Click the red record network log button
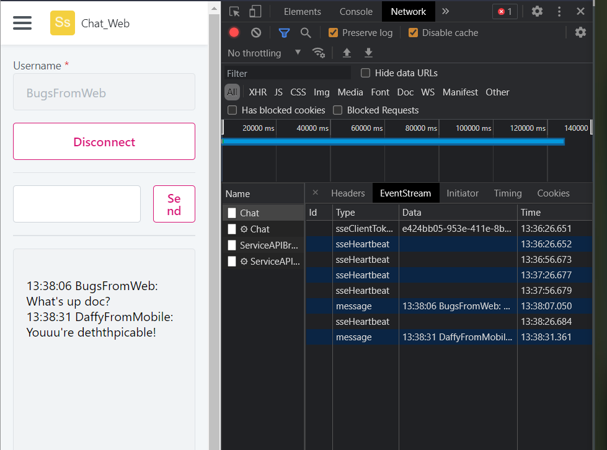Image resolution: width=607 pixels, height=450 pixels. pyautogui.click(x=234, y=32)
